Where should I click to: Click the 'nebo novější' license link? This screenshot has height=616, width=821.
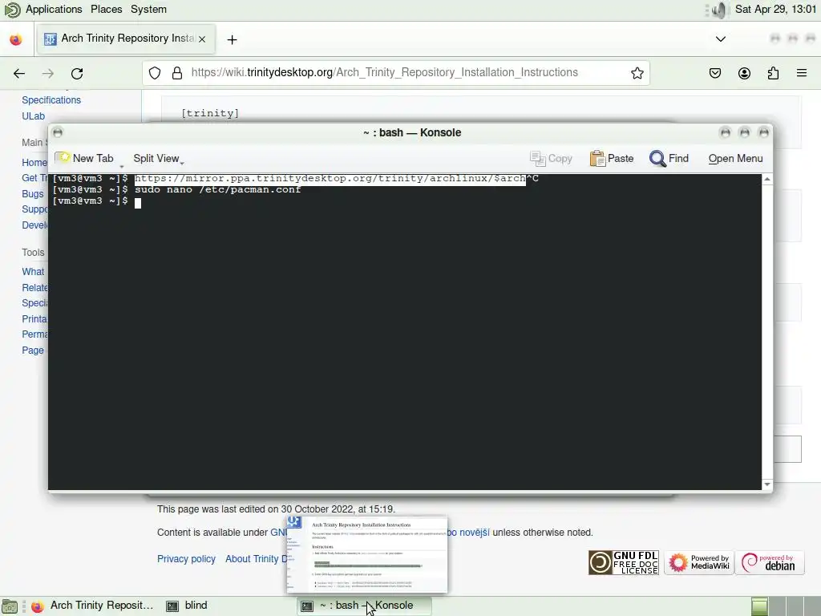(468, 533)
